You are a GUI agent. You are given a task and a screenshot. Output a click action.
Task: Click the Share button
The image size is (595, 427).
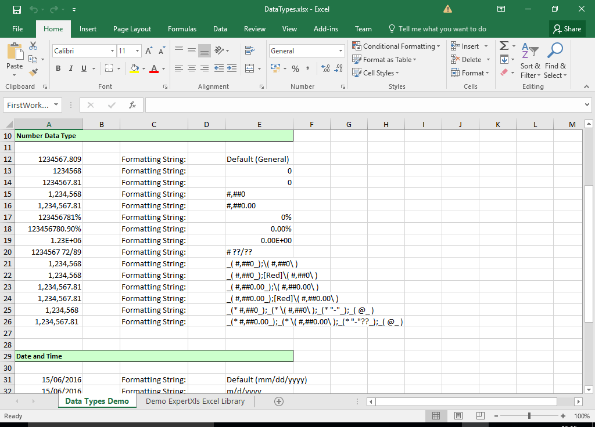567,28
